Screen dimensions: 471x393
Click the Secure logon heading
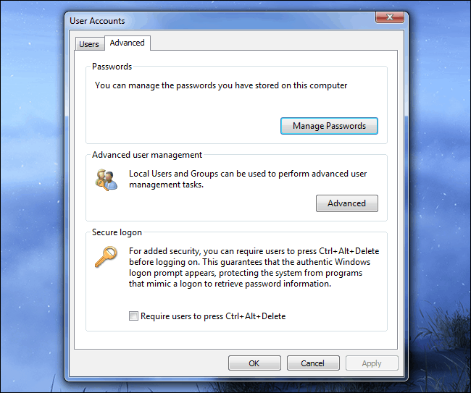click(x=117, y=232)
